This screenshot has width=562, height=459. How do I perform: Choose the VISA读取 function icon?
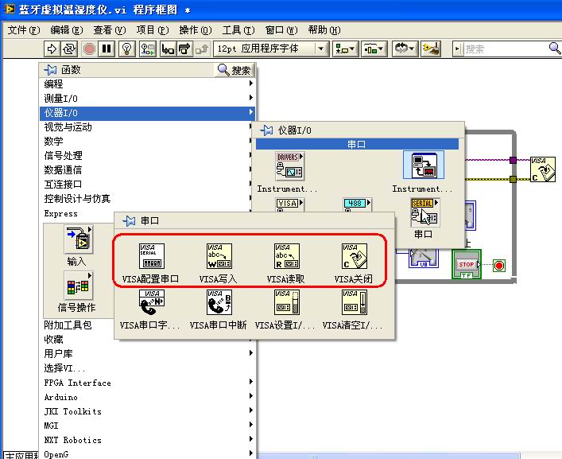pos(286,257)
